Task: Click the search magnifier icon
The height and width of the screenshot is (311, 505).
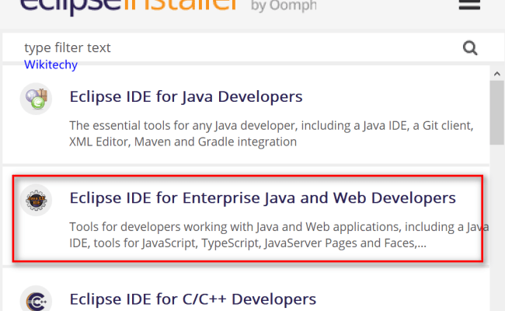Action: click(470, 48)
